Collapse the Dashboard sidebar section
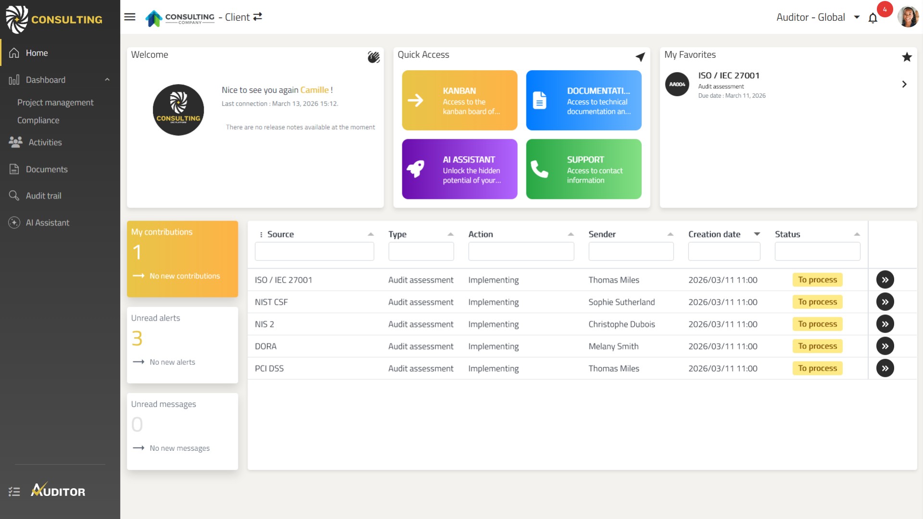 (107, 80)
